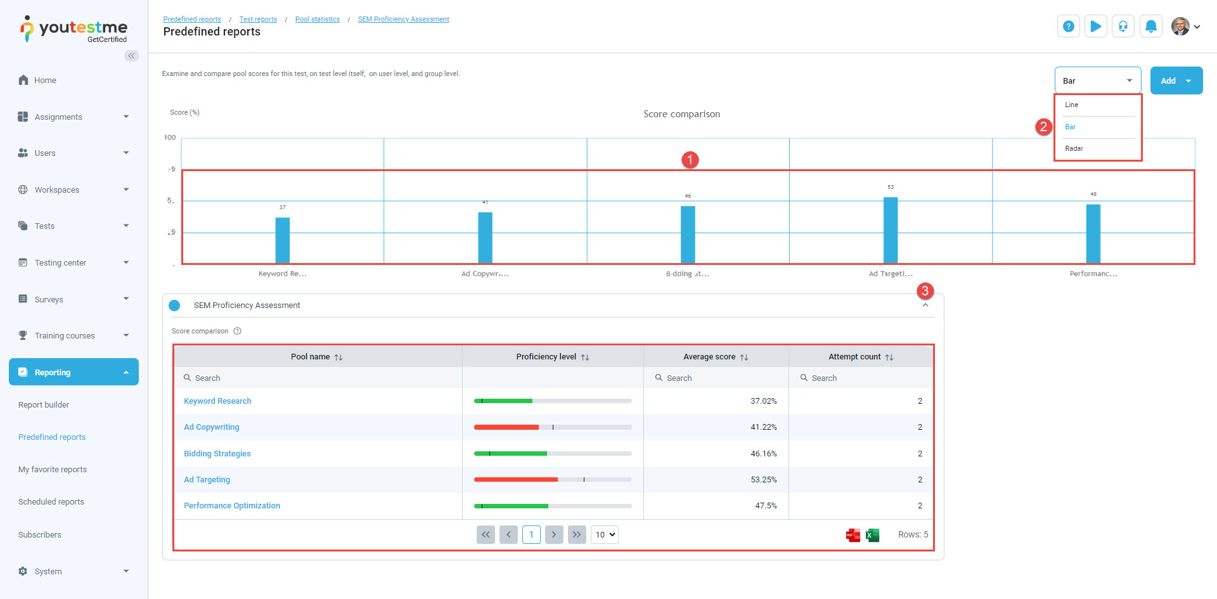
Task: Click the Score comparison help icon
Action: coord(238,331)
